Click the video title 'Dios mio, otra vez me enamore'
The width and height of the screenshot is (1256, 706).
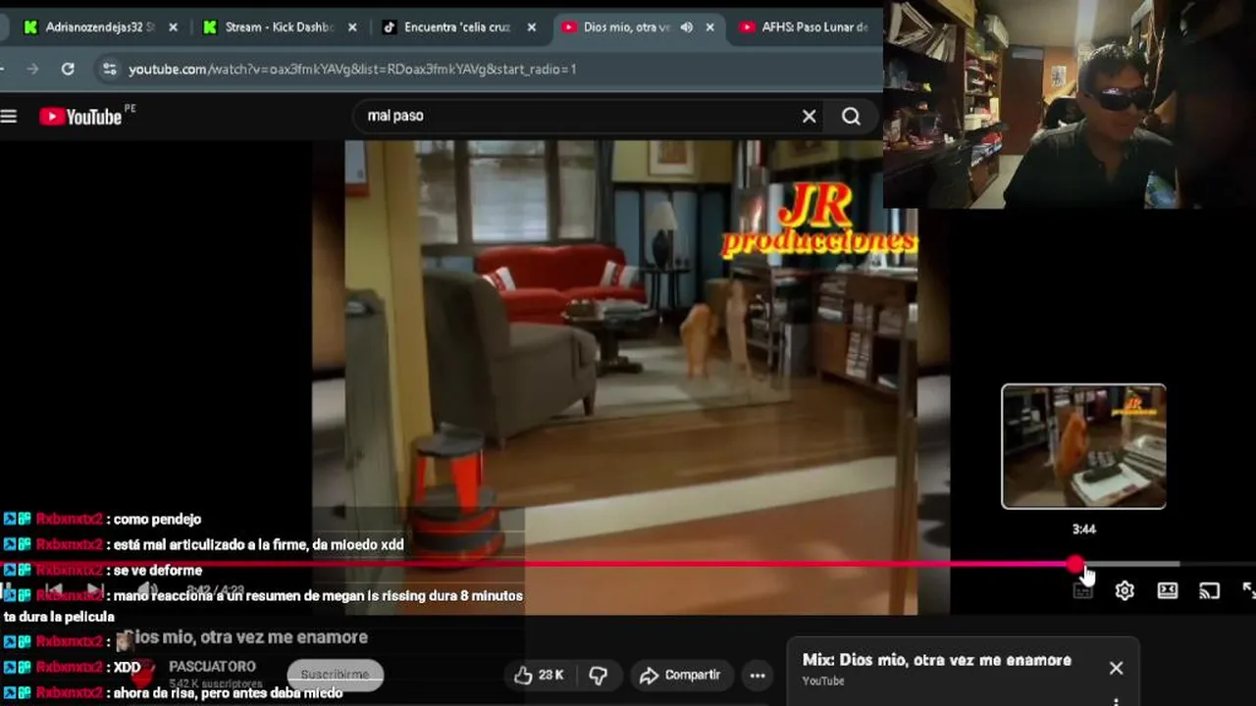(x=245, y=637)
